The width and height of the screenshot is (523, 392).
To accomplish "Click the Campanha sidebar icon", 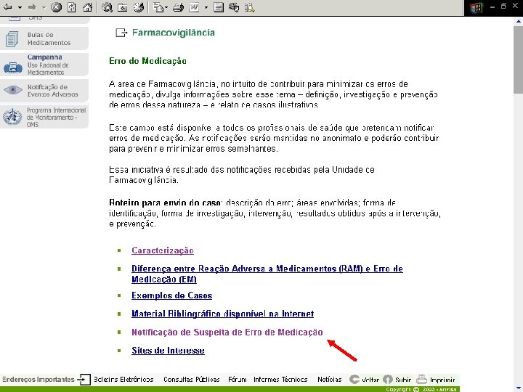I will click(x=12, y=68).
